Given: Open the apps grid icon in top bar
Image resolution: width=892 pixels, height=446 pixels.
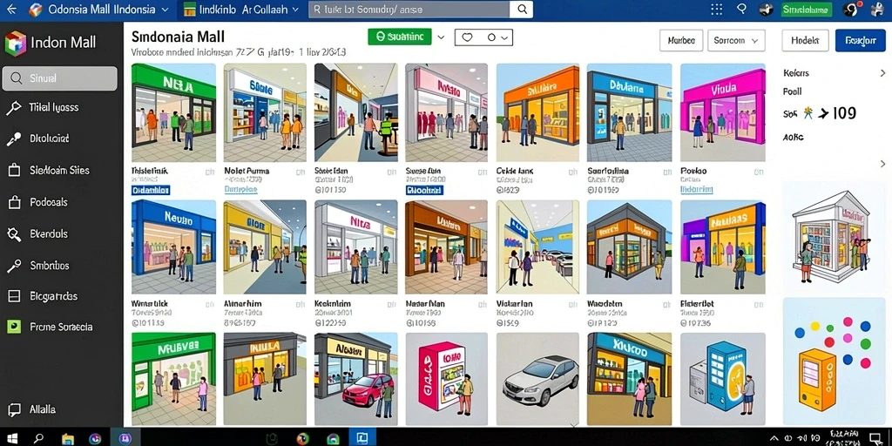Looking at the screenshot, I should click(x=717, y=9).
